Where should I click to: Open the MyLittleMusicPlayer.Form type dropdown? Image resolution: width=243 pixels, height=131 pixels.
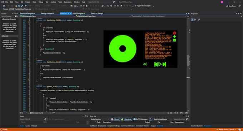point(103,16)
